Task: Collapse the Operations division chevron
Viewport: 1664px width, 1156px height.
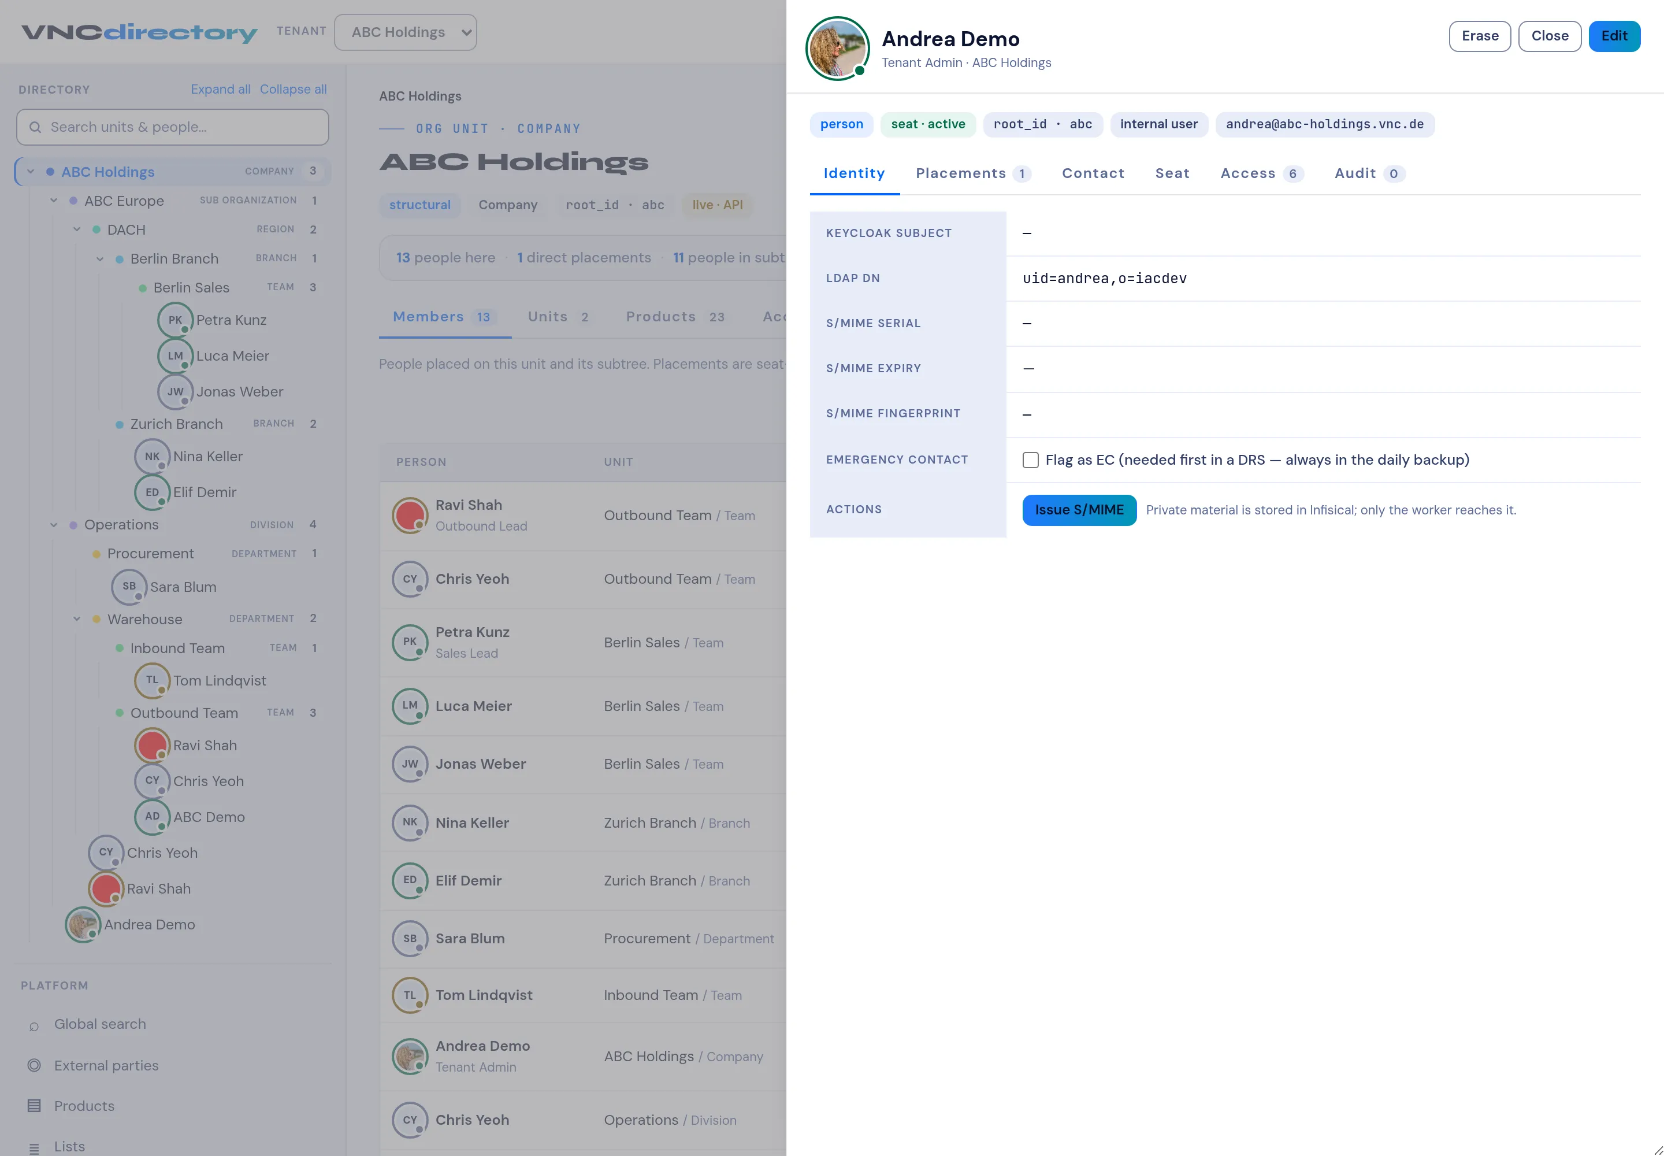Action: [x=54, y=525]
